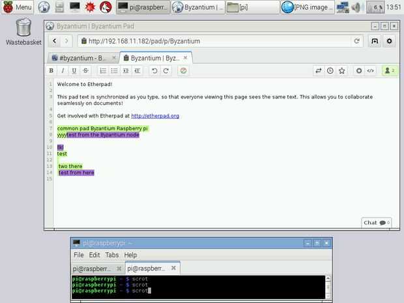
Task: Switch to first terminal tab
Action: (x=98, y=268)
